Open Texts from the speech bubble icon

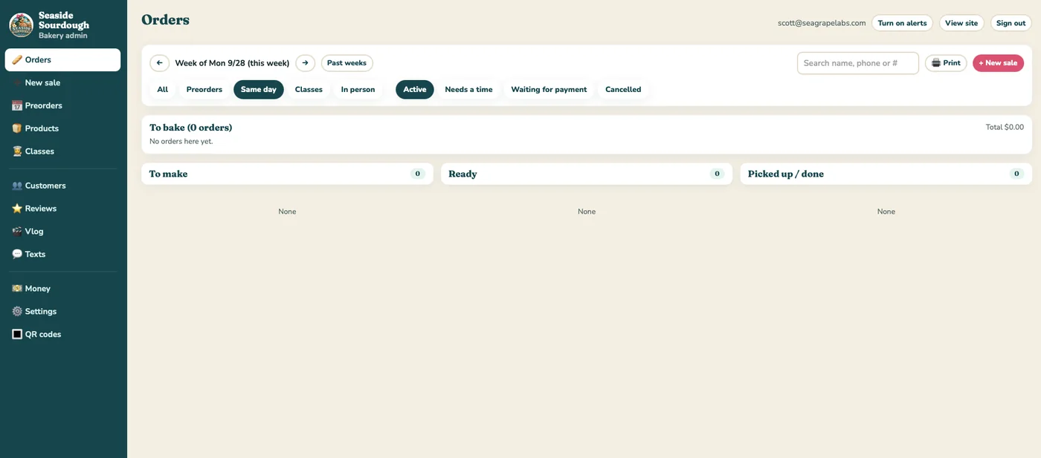point(17,254)
